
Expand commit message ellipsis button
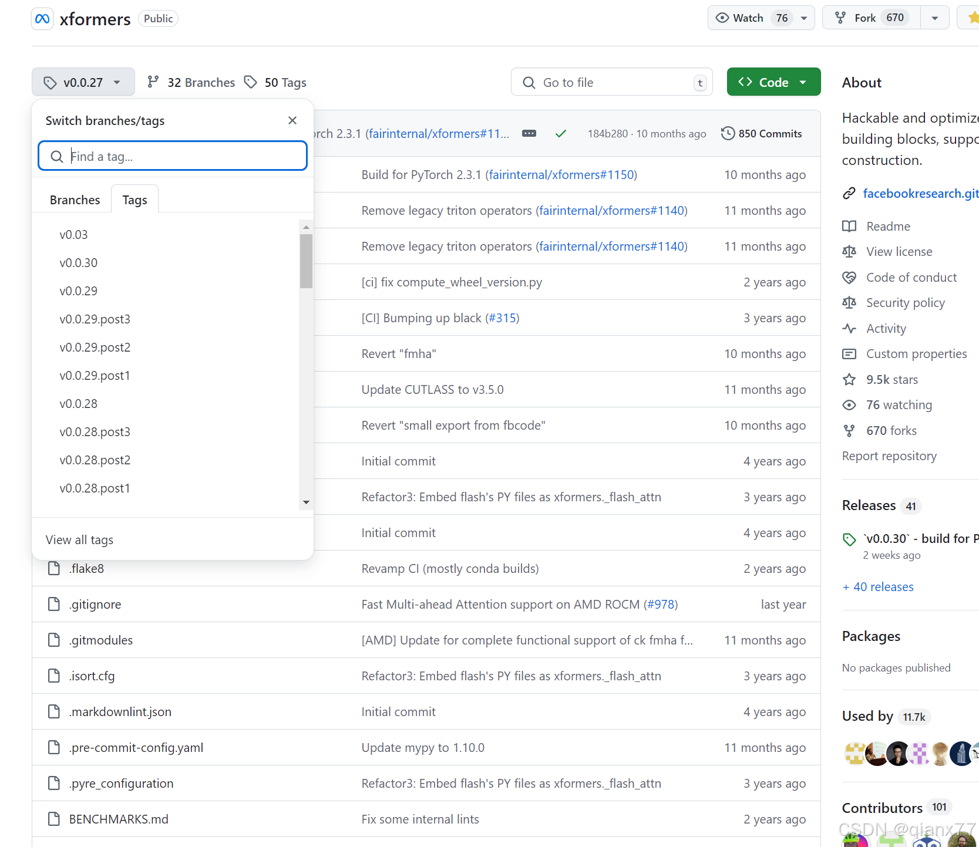pos(529,133)
